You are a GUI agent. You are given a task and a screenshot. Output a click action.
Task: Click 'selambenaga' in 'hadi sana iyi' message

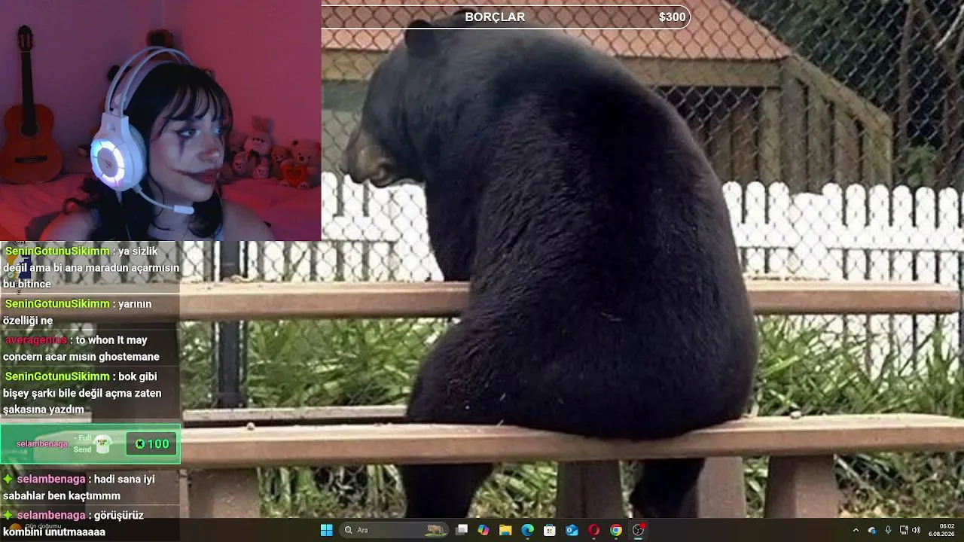[51, 479]
